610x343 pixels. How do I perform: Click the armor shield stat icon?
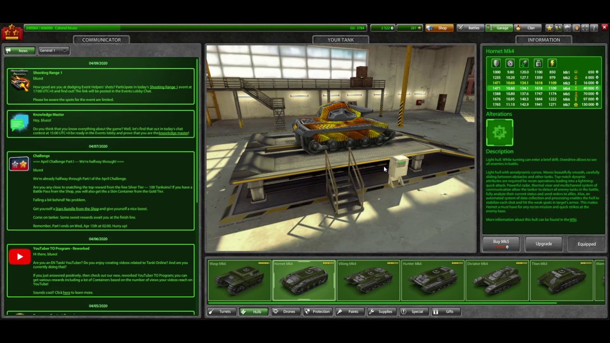pos(496,63)
